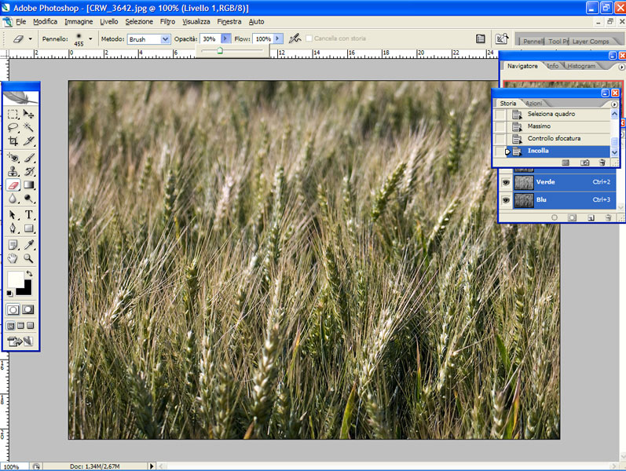This screenshot has height=471, width=626.
Task: Select the Massimo history state
Action: click(539, 126)
